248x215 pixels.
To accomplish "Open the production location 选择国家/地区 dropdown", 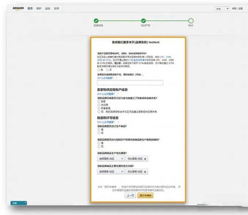I will coord(111,159).
